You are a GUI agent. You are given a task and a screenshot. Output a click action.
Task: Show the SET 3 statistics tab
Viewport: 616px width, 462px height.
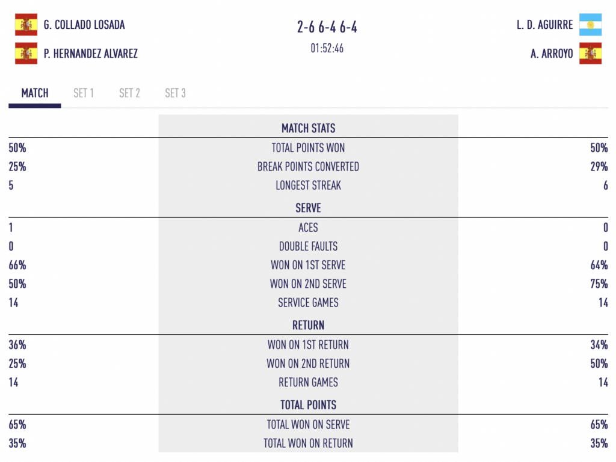click(x=175, y=93)
